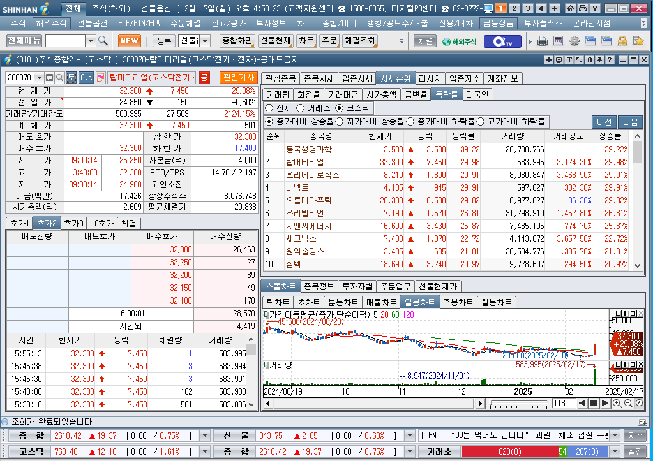Expand the main menu overflow arrow
The height and width of the screenshot is (461, 653).
(643, 23)
